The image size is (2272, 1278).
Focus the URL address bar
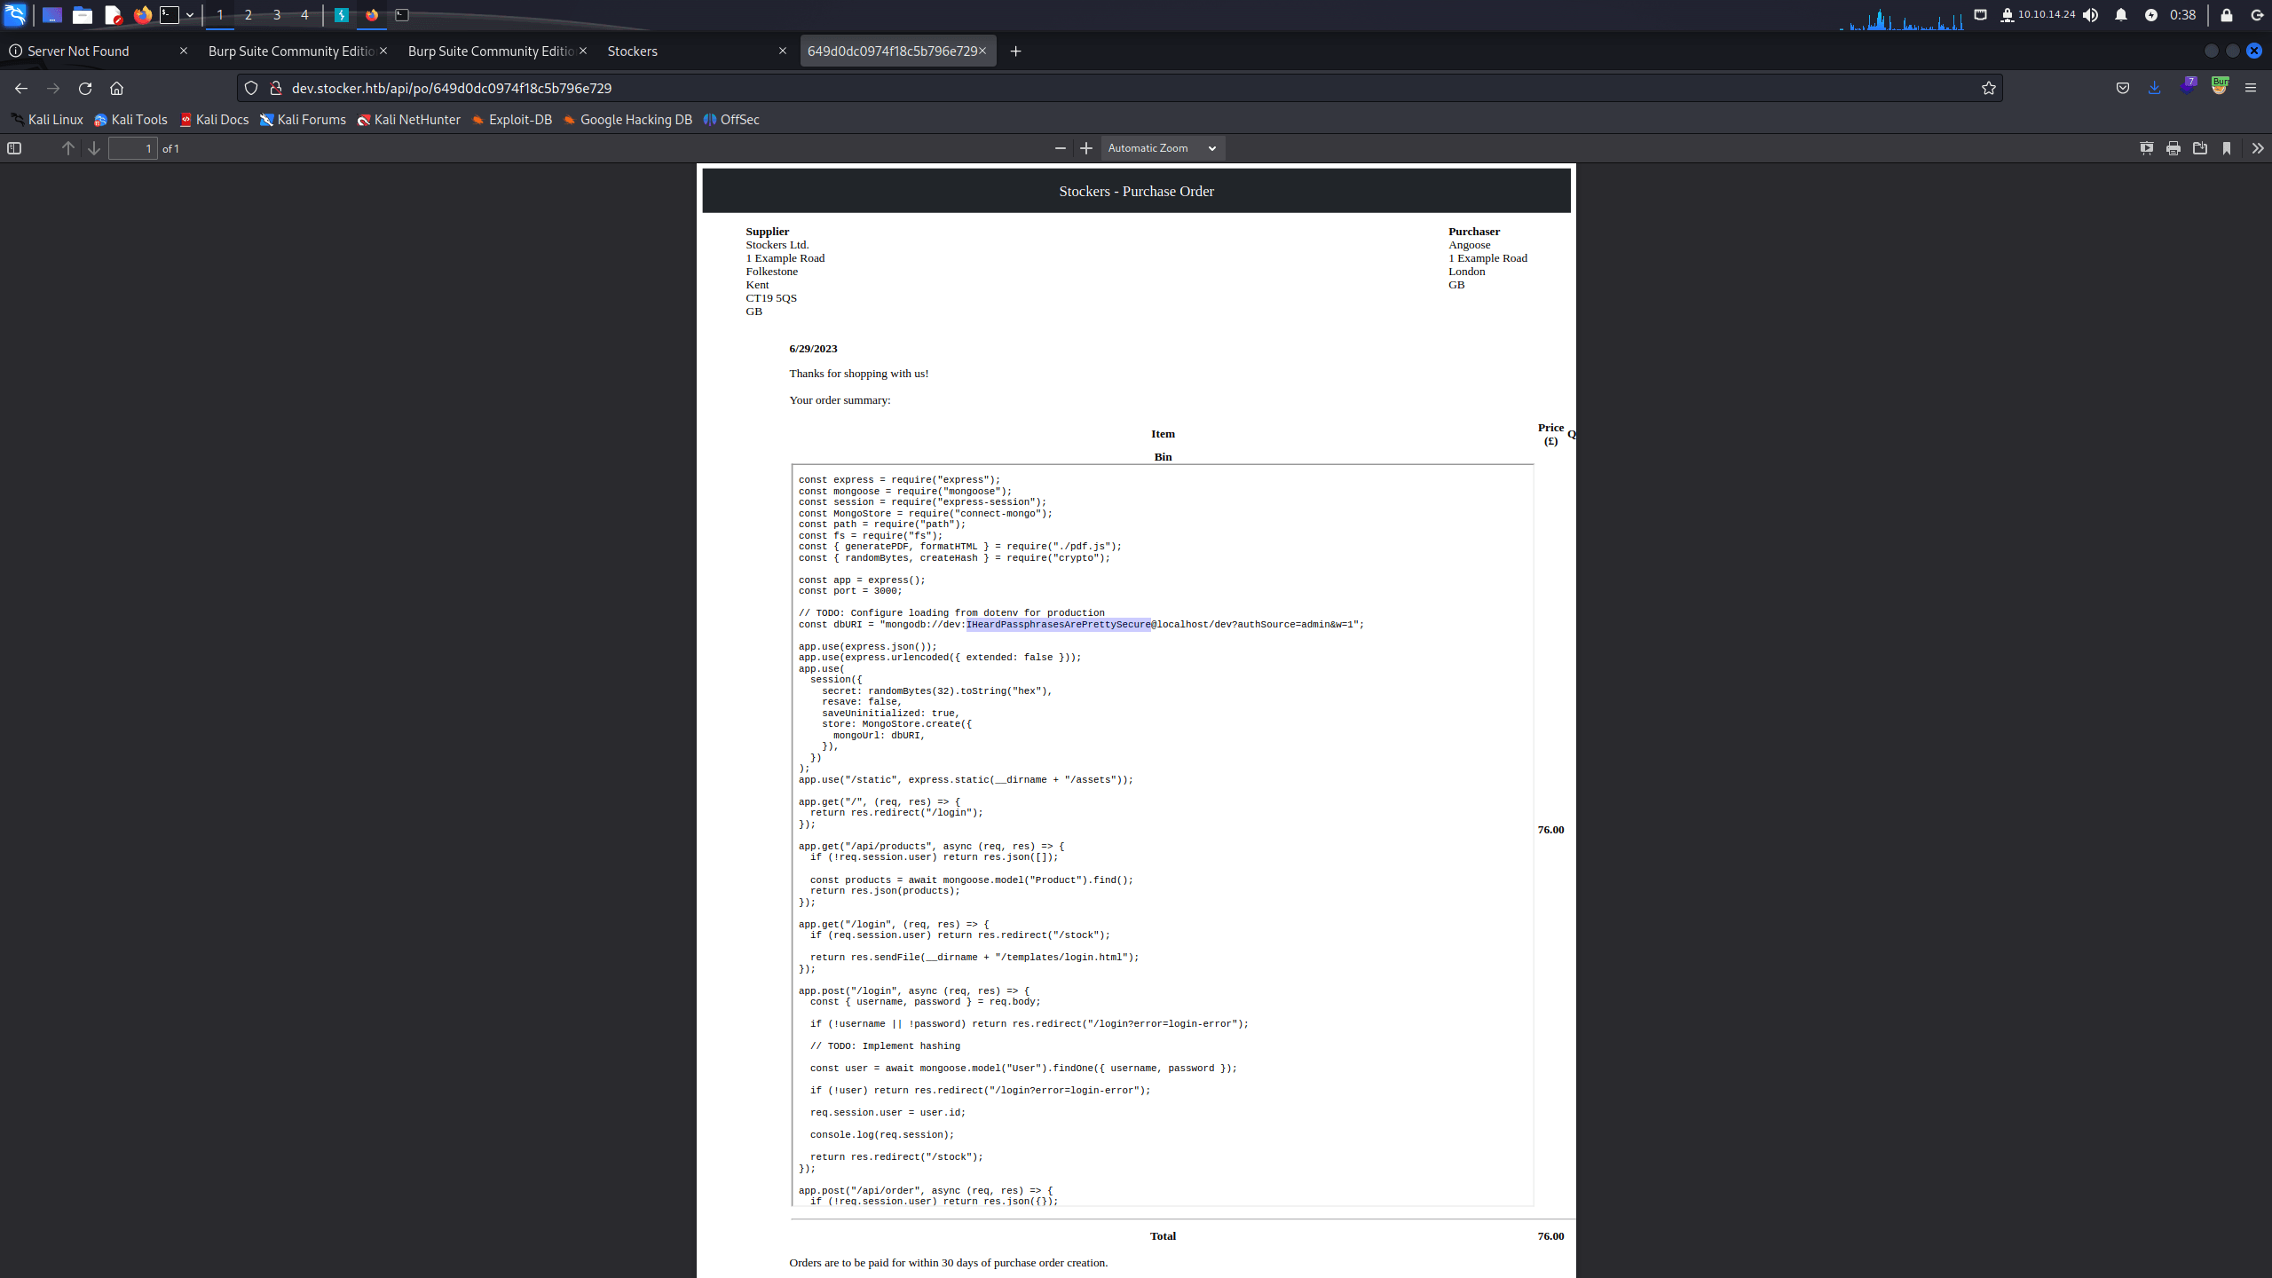1118,88
